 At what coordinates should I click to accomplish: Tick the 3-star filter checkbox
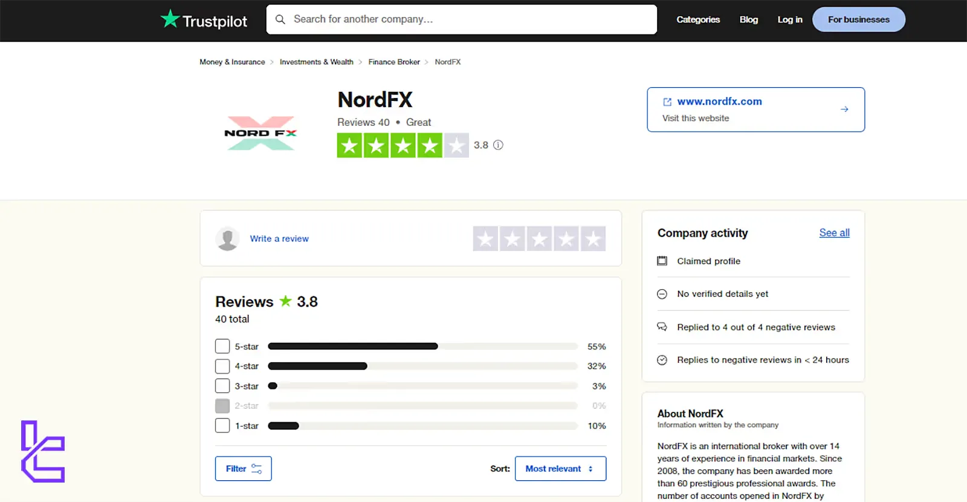[x=222, y=386]
